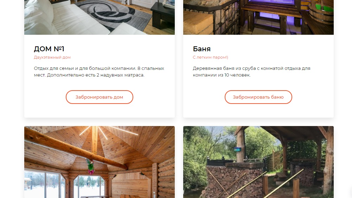The height and width of the screenshot is (198, 352).
Task: Open the living room photo of ДОМ №1
Action: (100, 17)
